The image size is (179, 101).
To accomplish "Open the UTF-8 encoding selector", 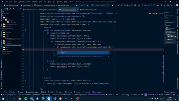I will pyautogui.click(x=117, y=95).
